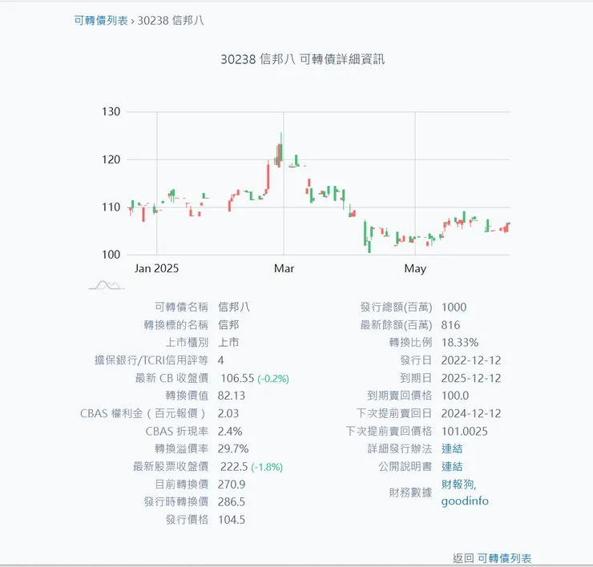This screenshot has width=593, height=567.
Task: Open the goodinfo financial data link
Action: pyautogui.click(x=465, y=501)
